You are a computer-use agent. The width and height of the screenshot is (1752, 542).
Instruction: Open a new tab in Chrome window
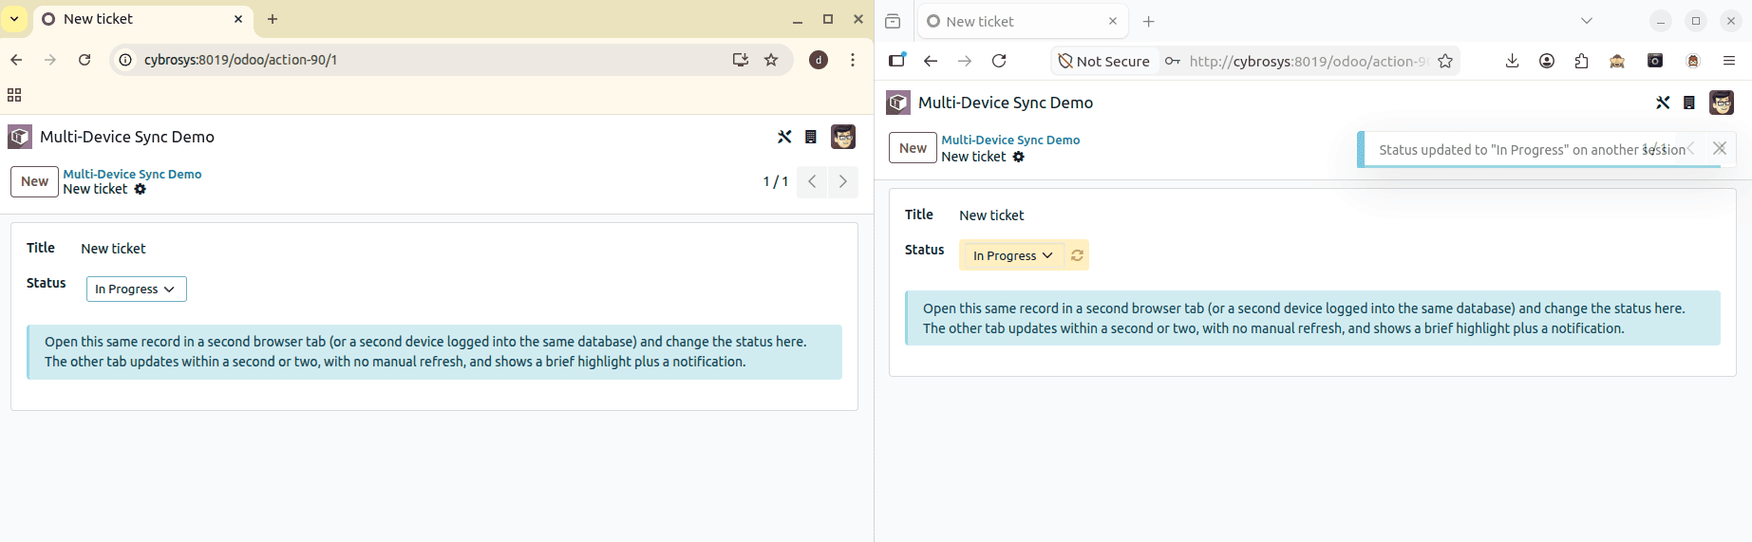pos(273,19)
